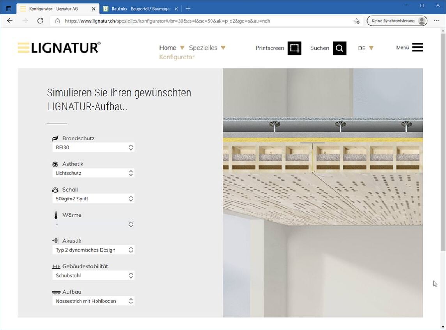Go to Home in navigation
The image size is (446, 330).
168,48
